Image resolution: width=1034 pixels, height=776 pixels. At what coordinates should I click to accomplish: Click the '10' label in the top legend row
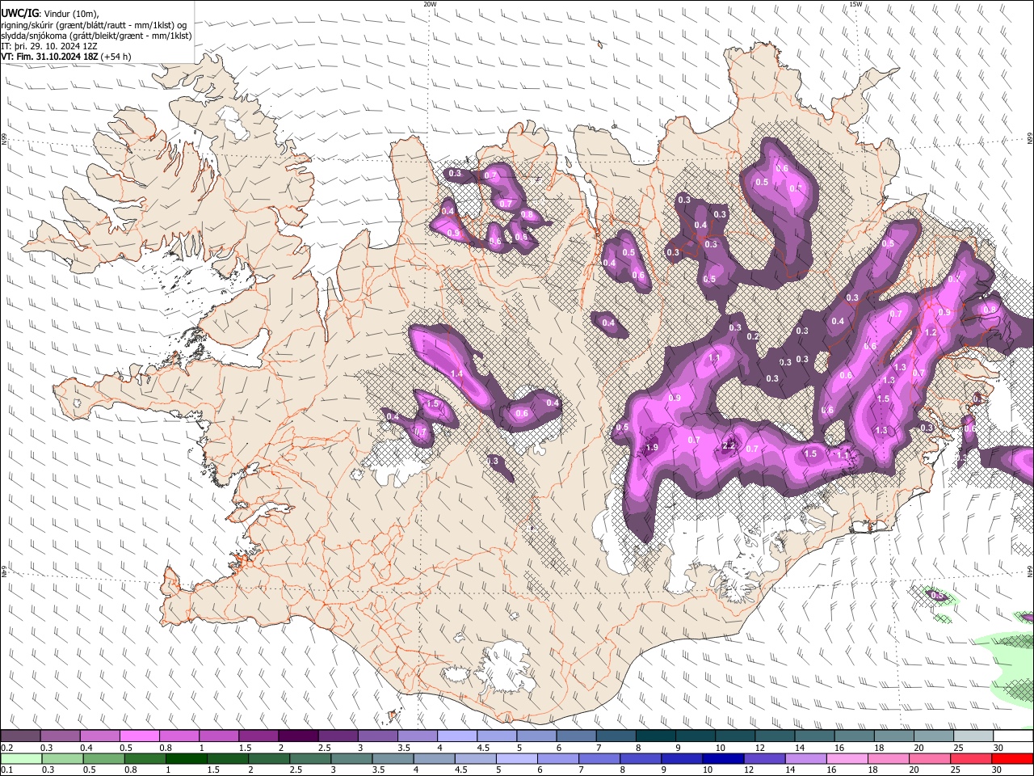coord(720,748)
